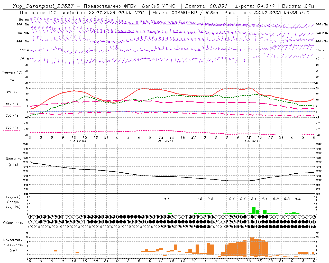Click "700 гПа" in the temperature legend
This screenshot has height=263, width=329.
12,116
